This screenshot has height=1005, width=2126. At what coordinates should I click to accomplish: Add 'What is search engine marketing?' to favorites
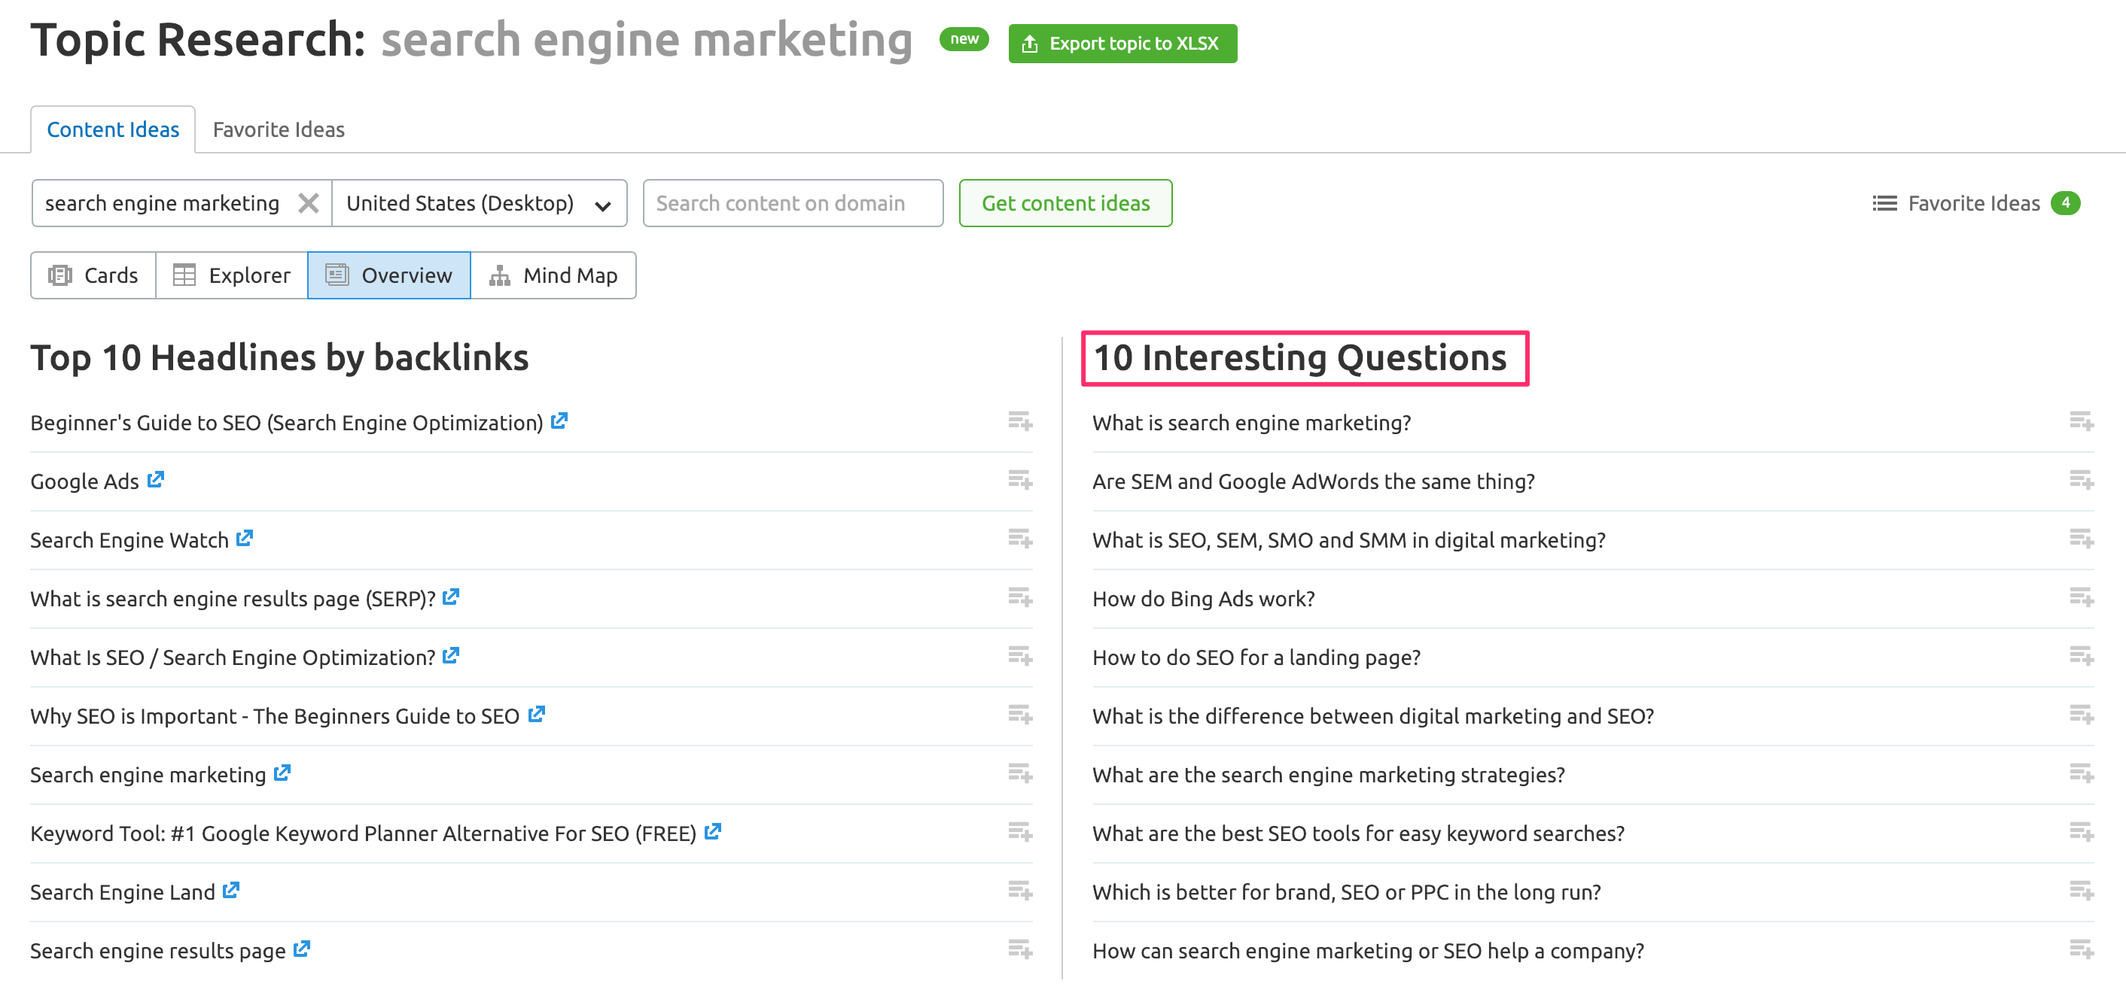click(x=2081, y=422)
